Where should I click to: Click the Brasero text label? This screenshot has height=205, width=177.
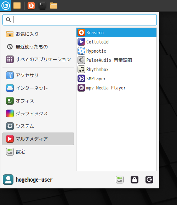[95, 33]
